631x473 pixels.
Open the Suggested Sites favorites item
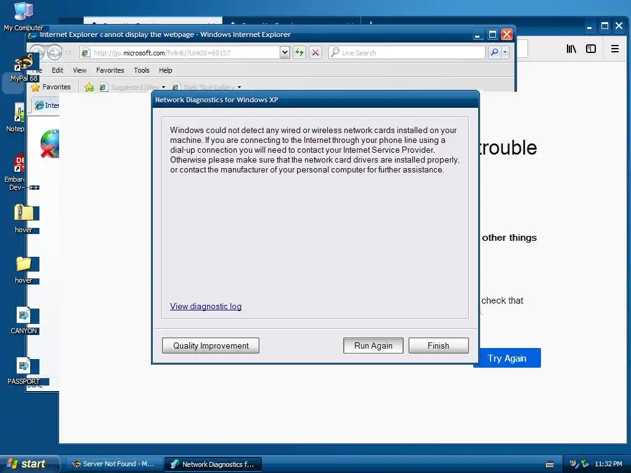tap(132, 87)
